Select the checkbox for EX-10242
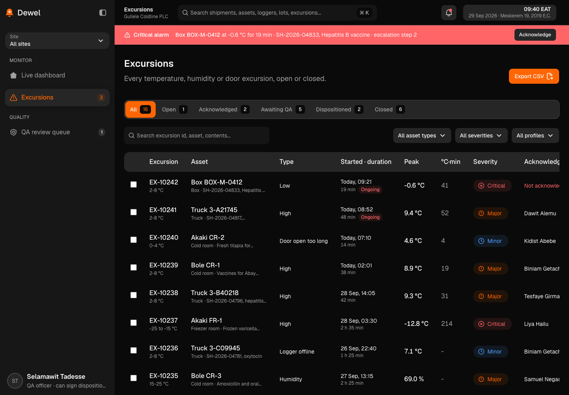569x395 pixels. pyautogui.click(x=134, y=184)
